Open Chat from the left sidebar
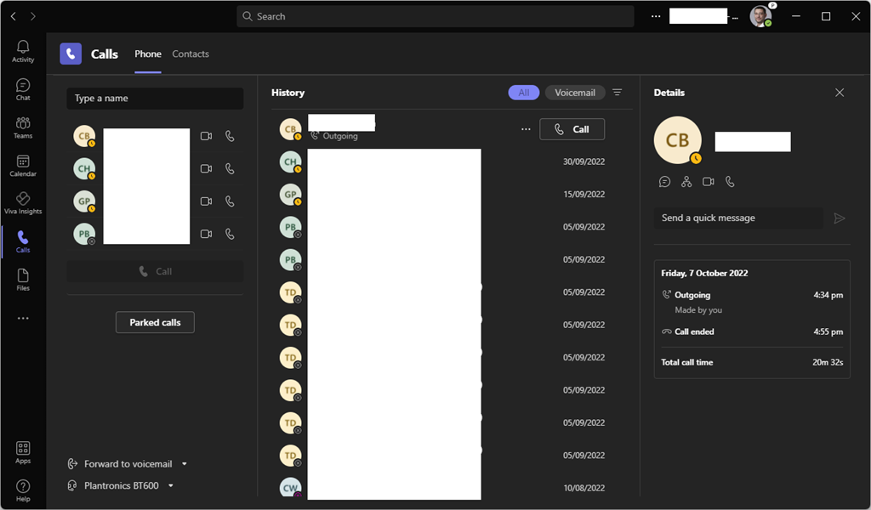This screenshot has width=871, height=510. pyautogui.click(x=23, y=89)
